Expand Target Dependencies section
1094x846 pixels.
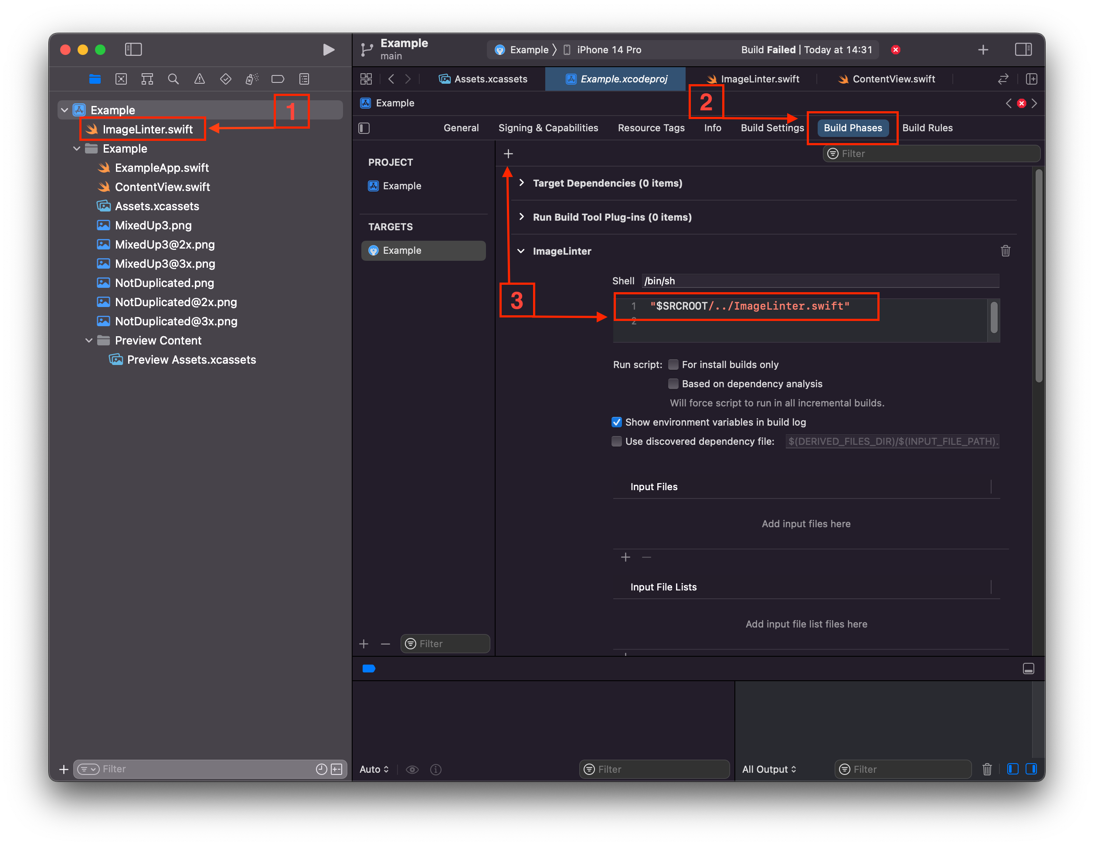tap(521, 183)
